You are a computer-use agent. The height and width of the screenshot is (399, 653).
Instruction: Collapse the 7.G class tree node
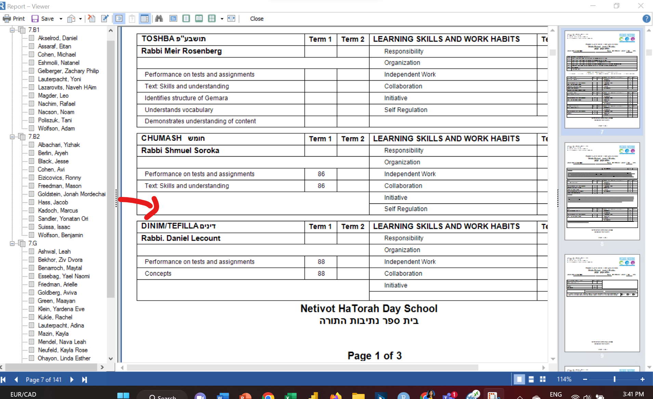(12, 243)
